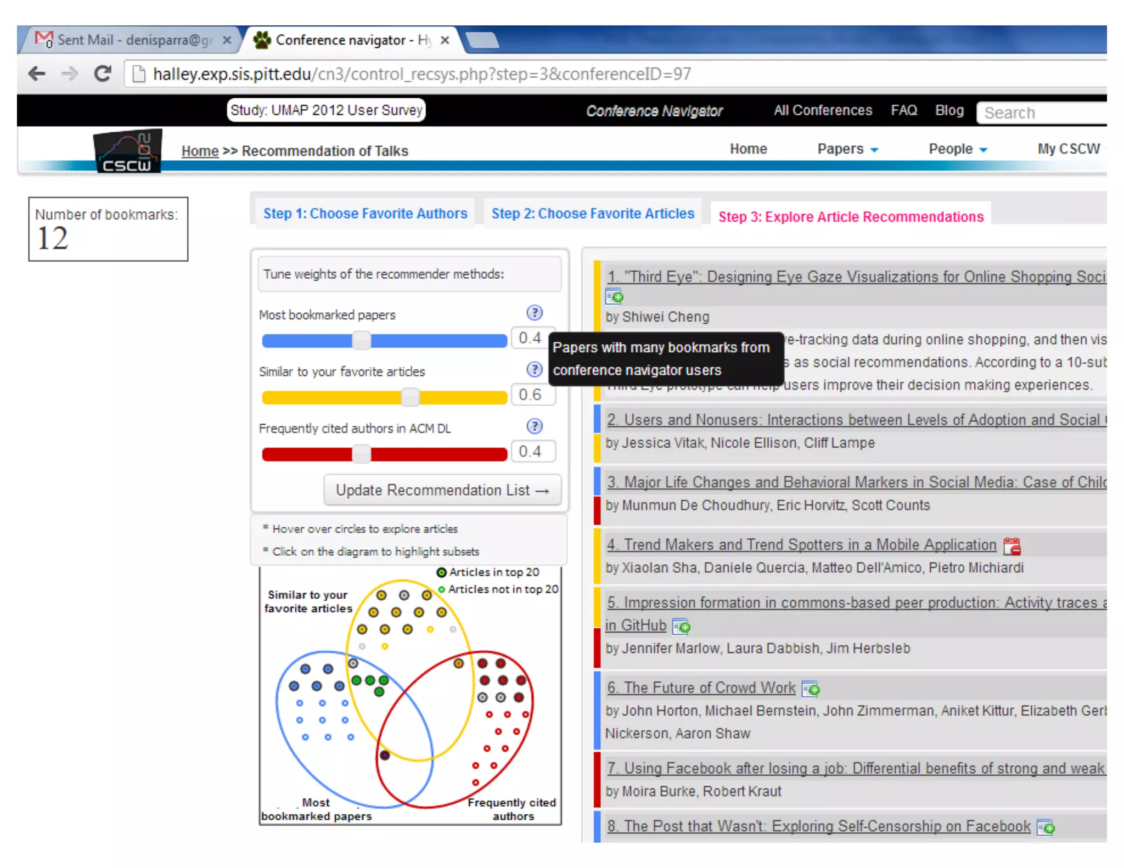The image size is (1124, 868).
Task: Switch to Step 2: Choose Favorite Articles
Action: pos(592,213)
